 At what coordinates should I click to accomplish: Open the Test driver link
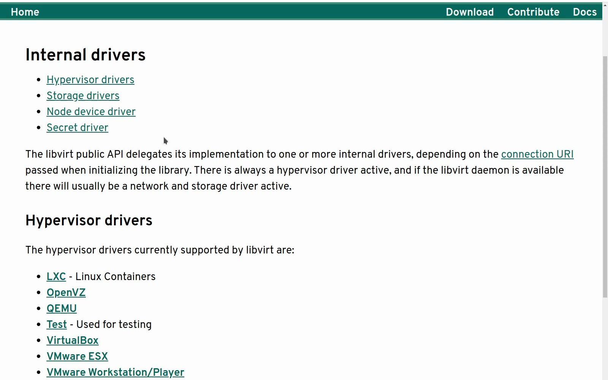coord(57,325)
